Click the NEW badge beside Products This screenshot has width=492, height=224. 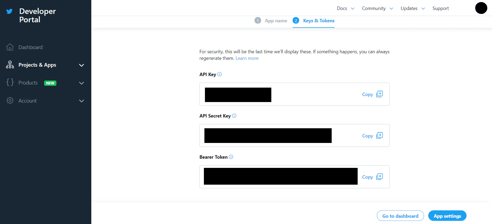click(x=50, y=83)
